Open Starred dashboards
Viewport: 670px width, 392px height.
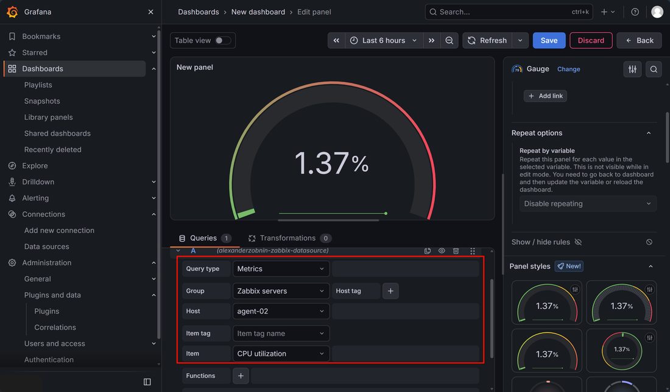tap(35, 52)
